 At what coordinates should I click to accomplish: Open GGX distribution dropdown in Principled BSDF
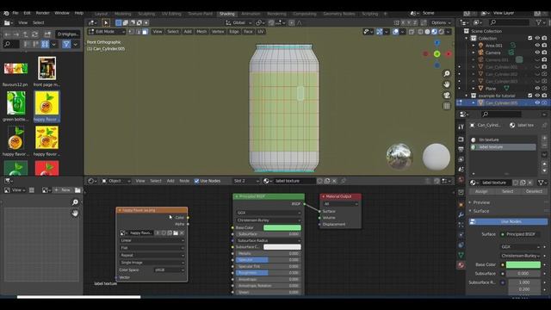coord(269,213)
